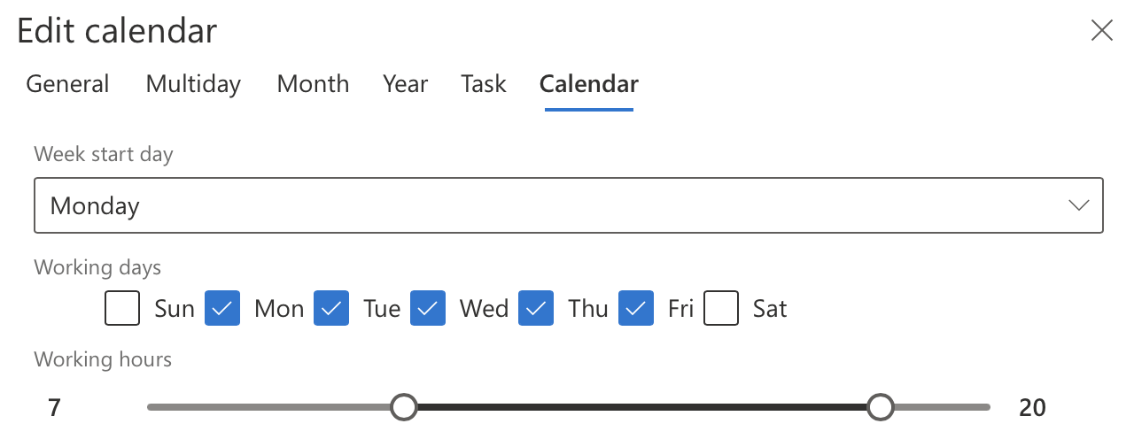Close the Edit calendar dialog
The image size is (1134, 439).
(x=1101, y=31)
